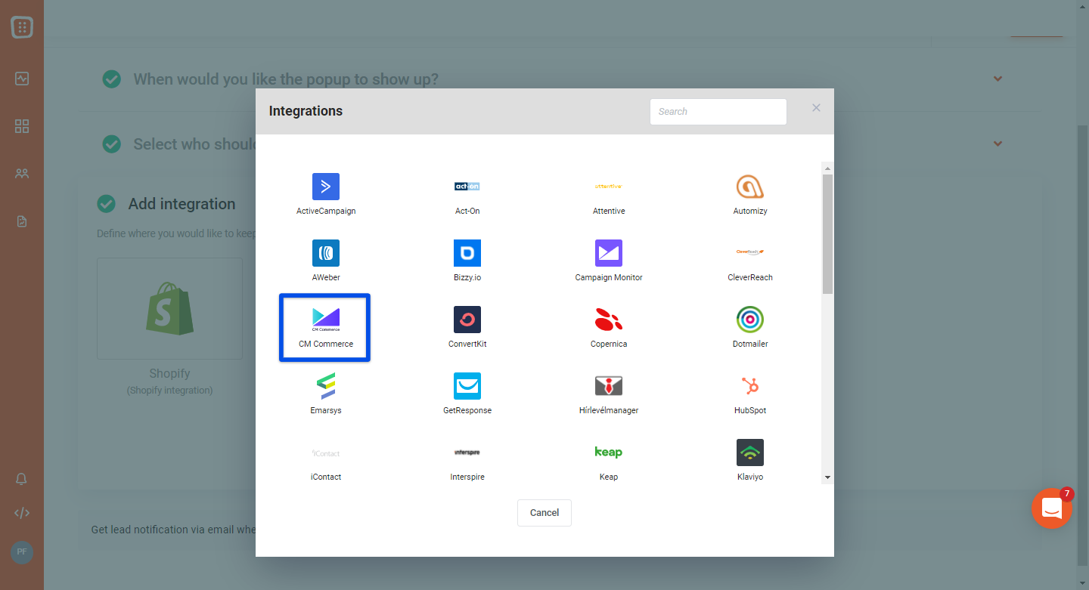Image resolution: width=1089 pixels, height=590 pixels.
Task: Pick the Attentive integration logo
Action: 609,187
